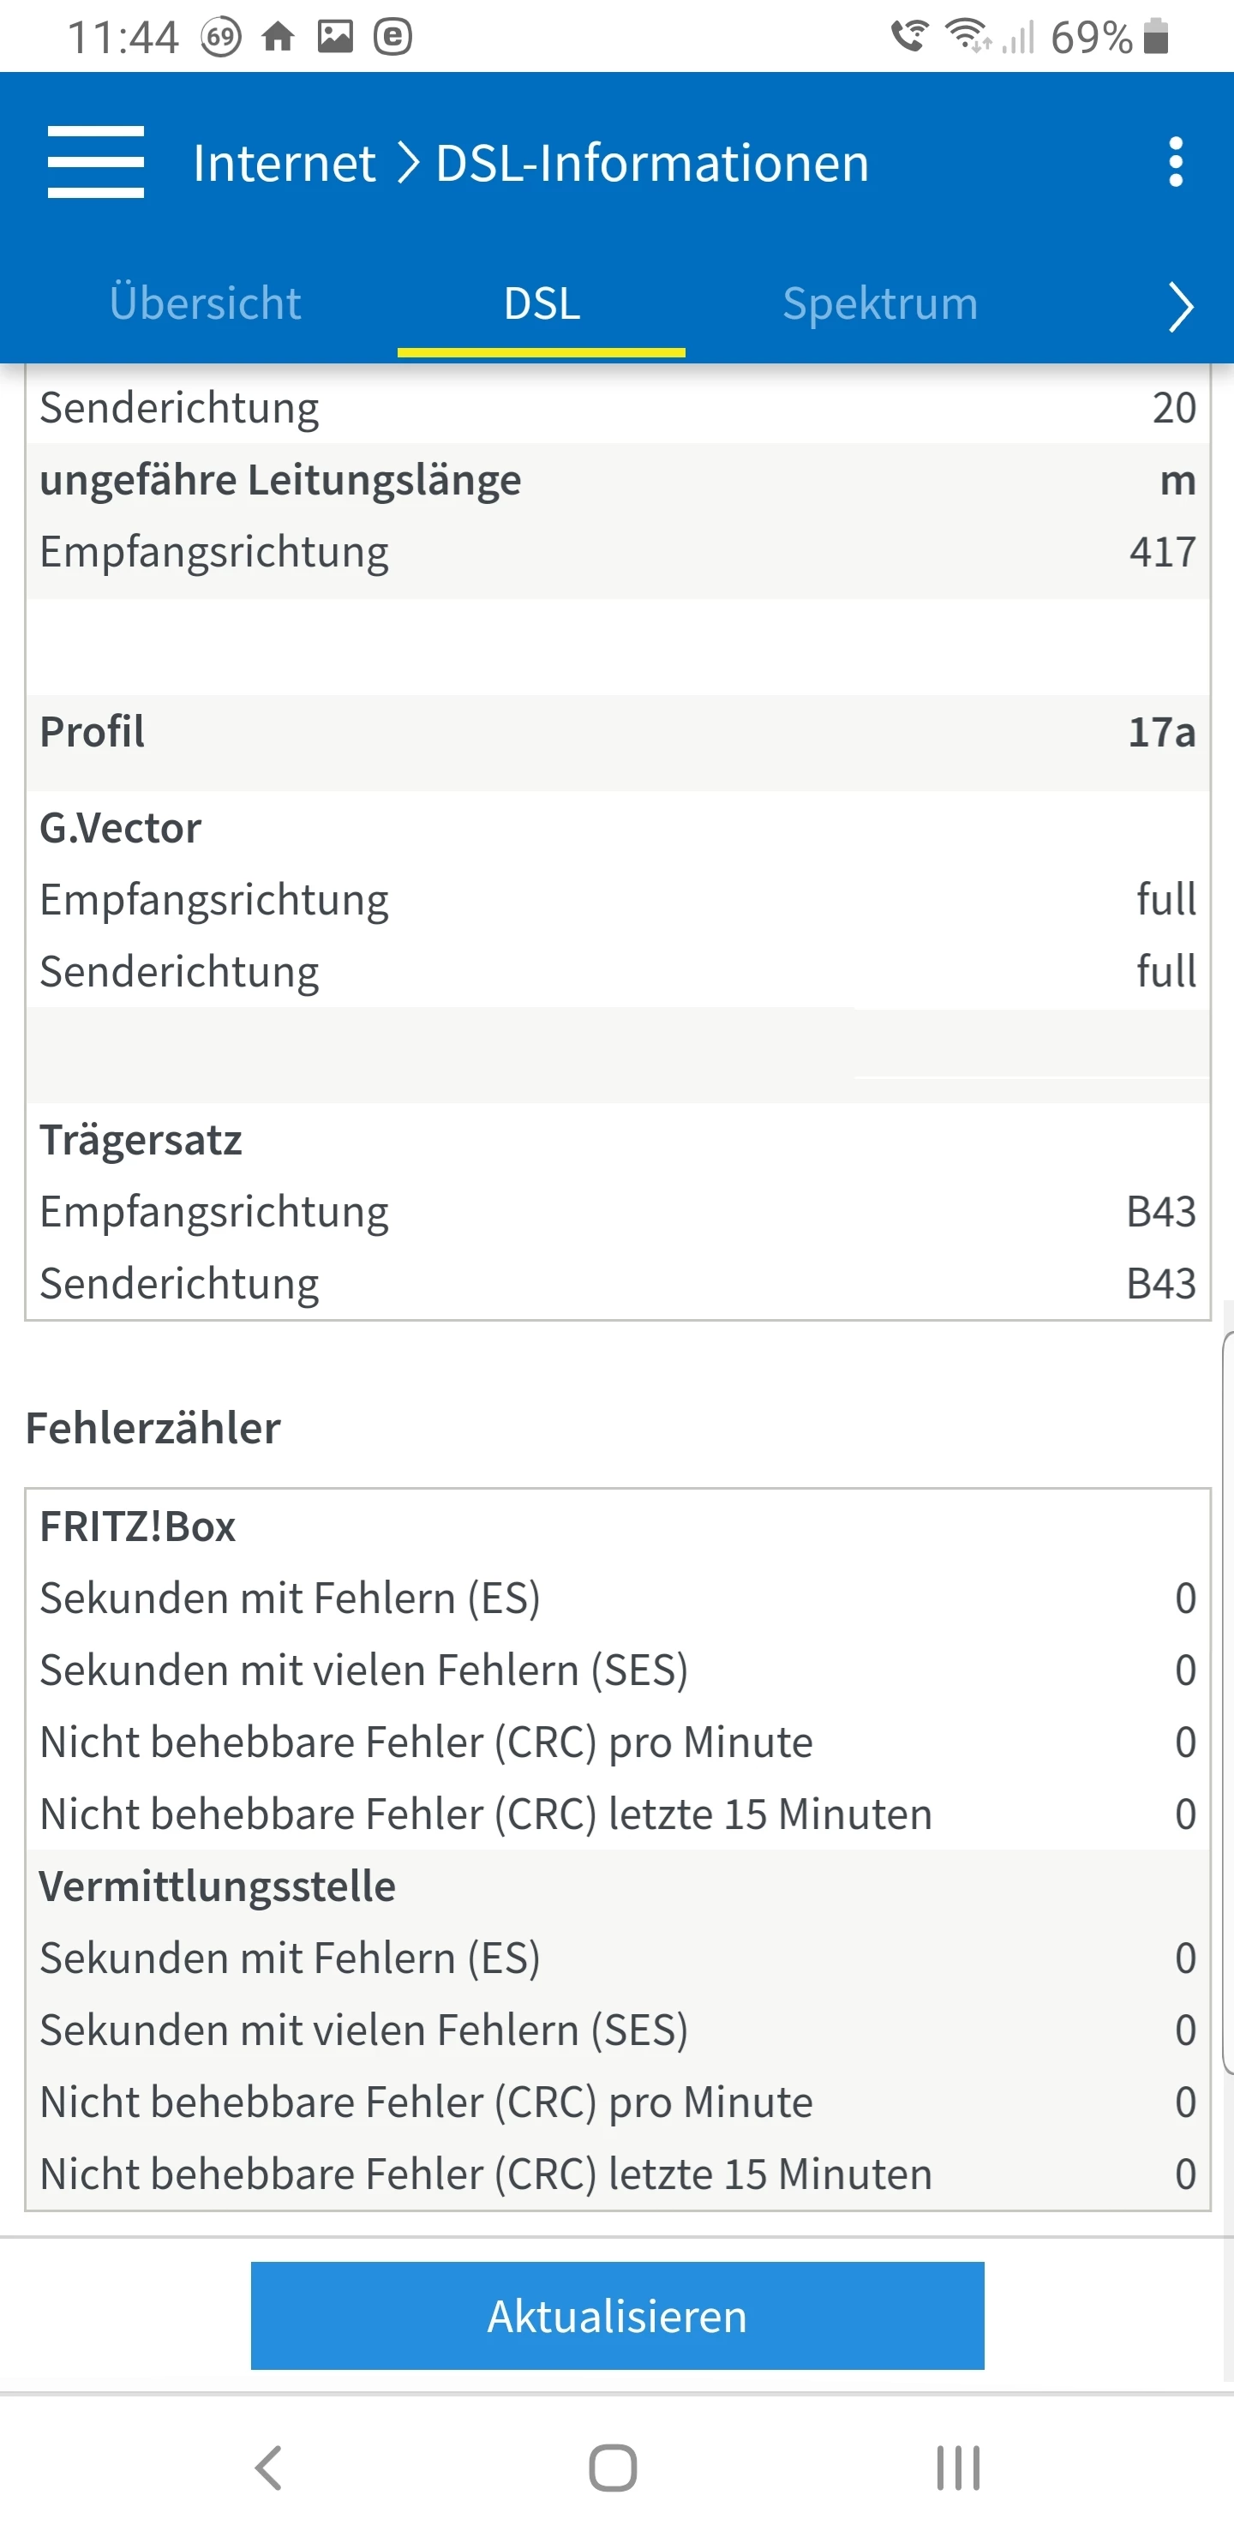Tap the Profil 17a row

(x=618, y=732)
